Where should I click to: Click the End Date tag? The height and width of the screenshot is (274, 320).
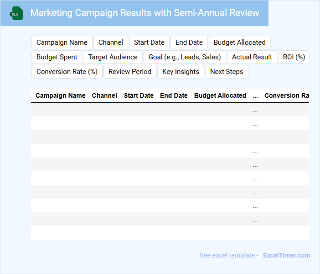[x=189, y=42]
